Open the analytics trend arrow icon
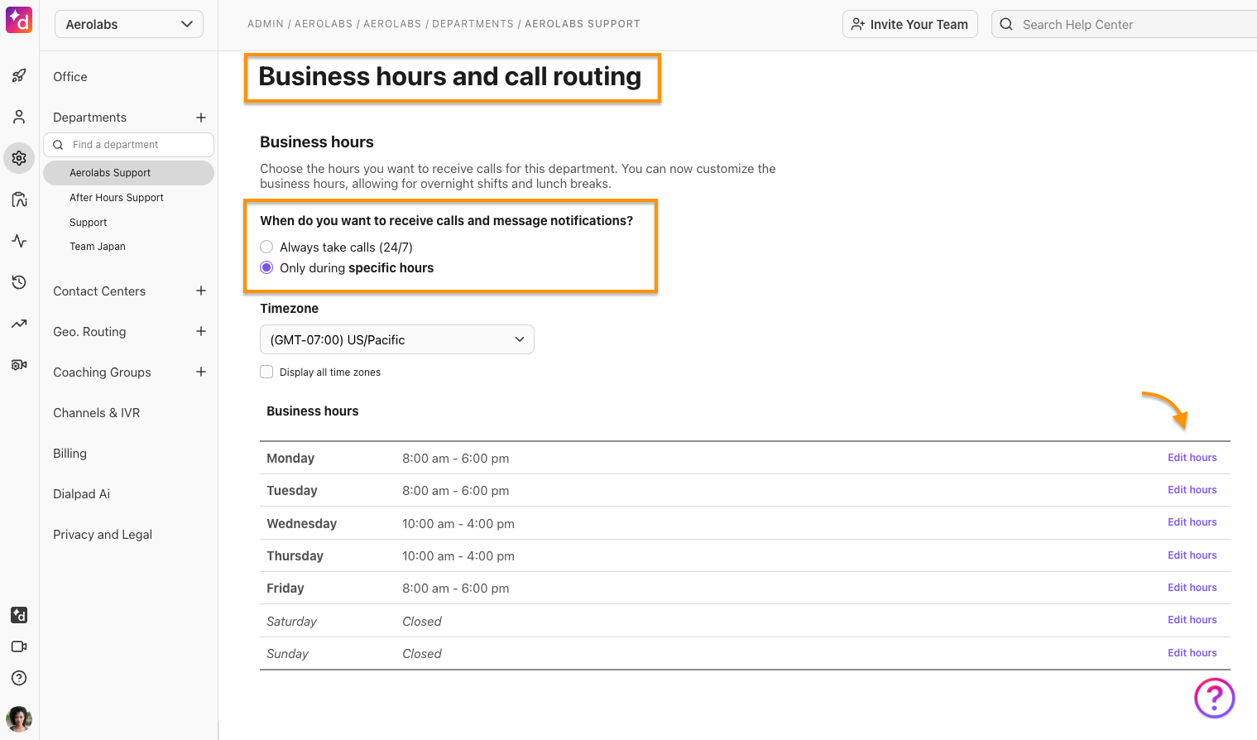Viewport: 1257px width, 740px height. click(19, 324)
